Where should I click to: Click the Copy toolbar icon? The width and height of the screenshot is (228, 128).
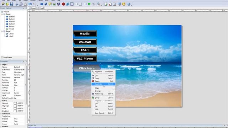[x=21, y=4]
